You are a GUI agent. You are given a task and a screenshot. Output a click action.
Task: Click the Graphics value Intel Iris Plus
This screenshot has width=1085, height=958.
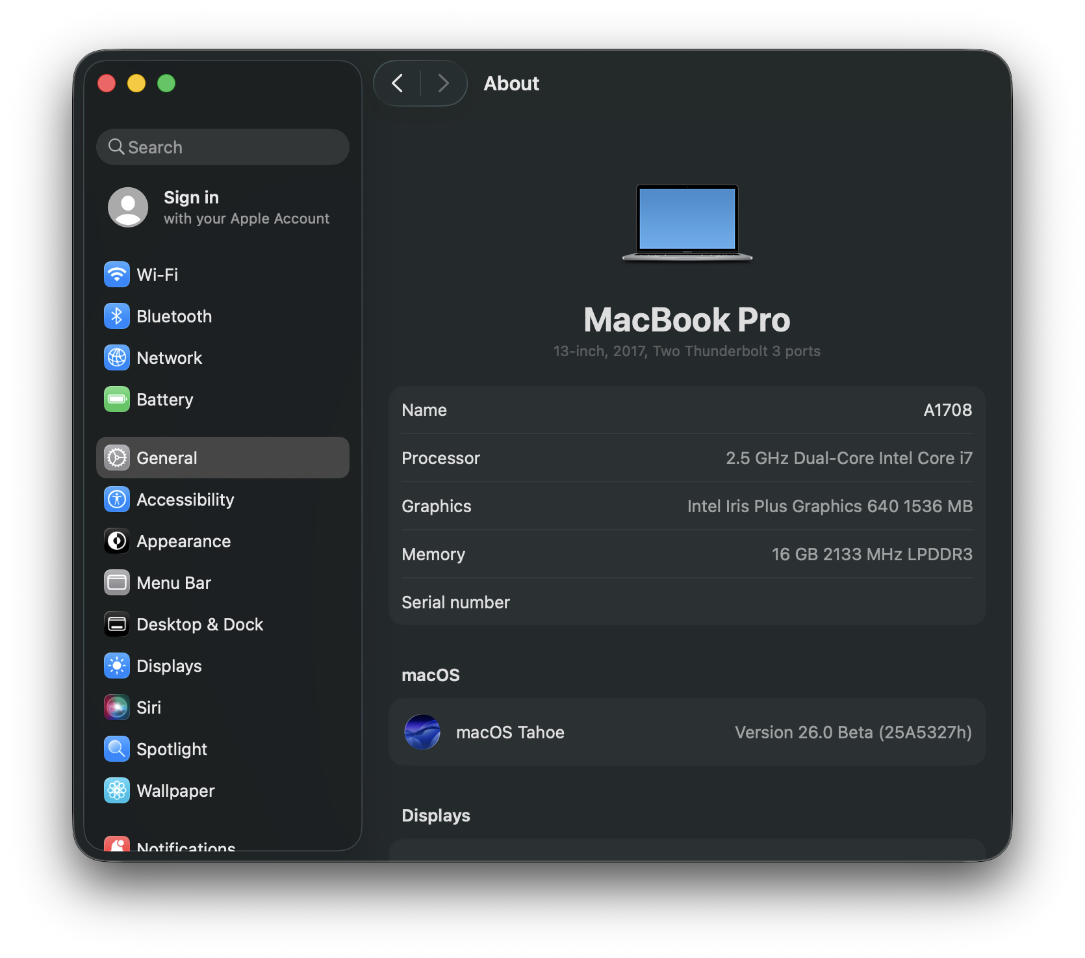830,506
